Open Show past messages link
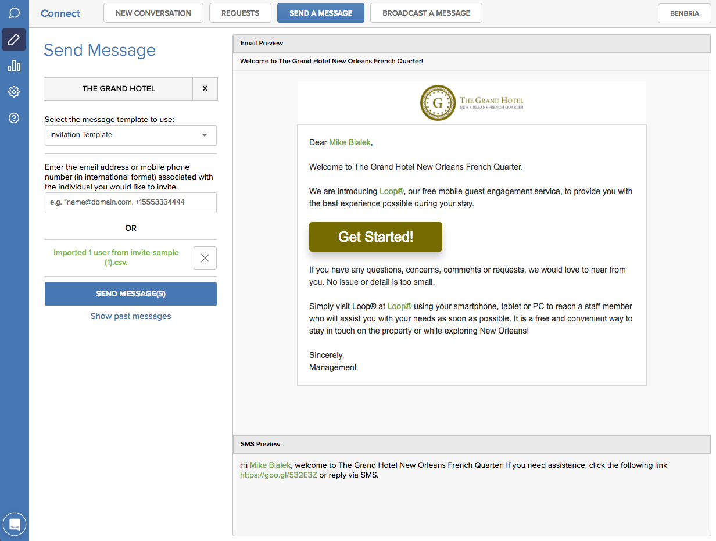Viewport: 716px width, 541px height. point(131,316)
